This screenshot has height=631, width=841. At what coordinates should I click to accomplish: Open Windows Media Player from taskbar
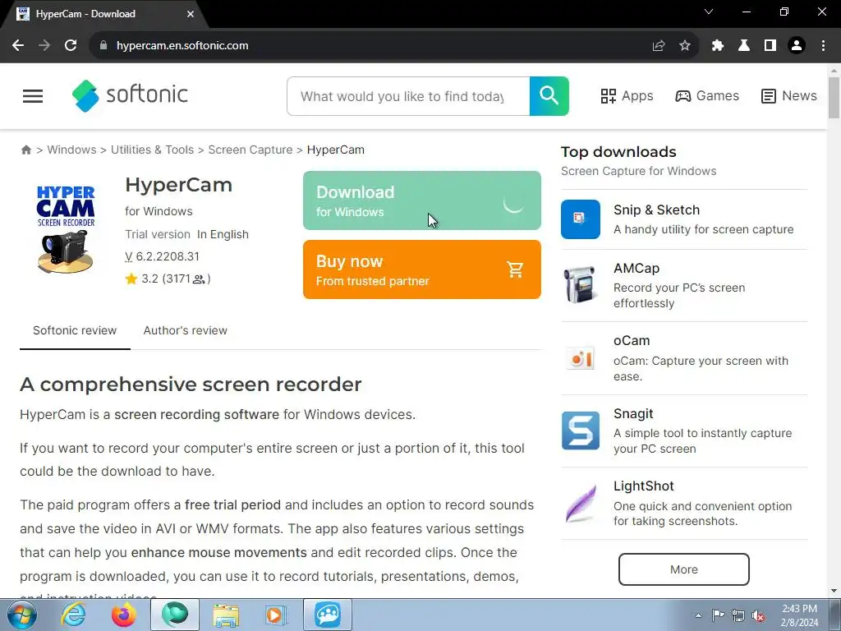pyautogui.click(x=276, y=615)
